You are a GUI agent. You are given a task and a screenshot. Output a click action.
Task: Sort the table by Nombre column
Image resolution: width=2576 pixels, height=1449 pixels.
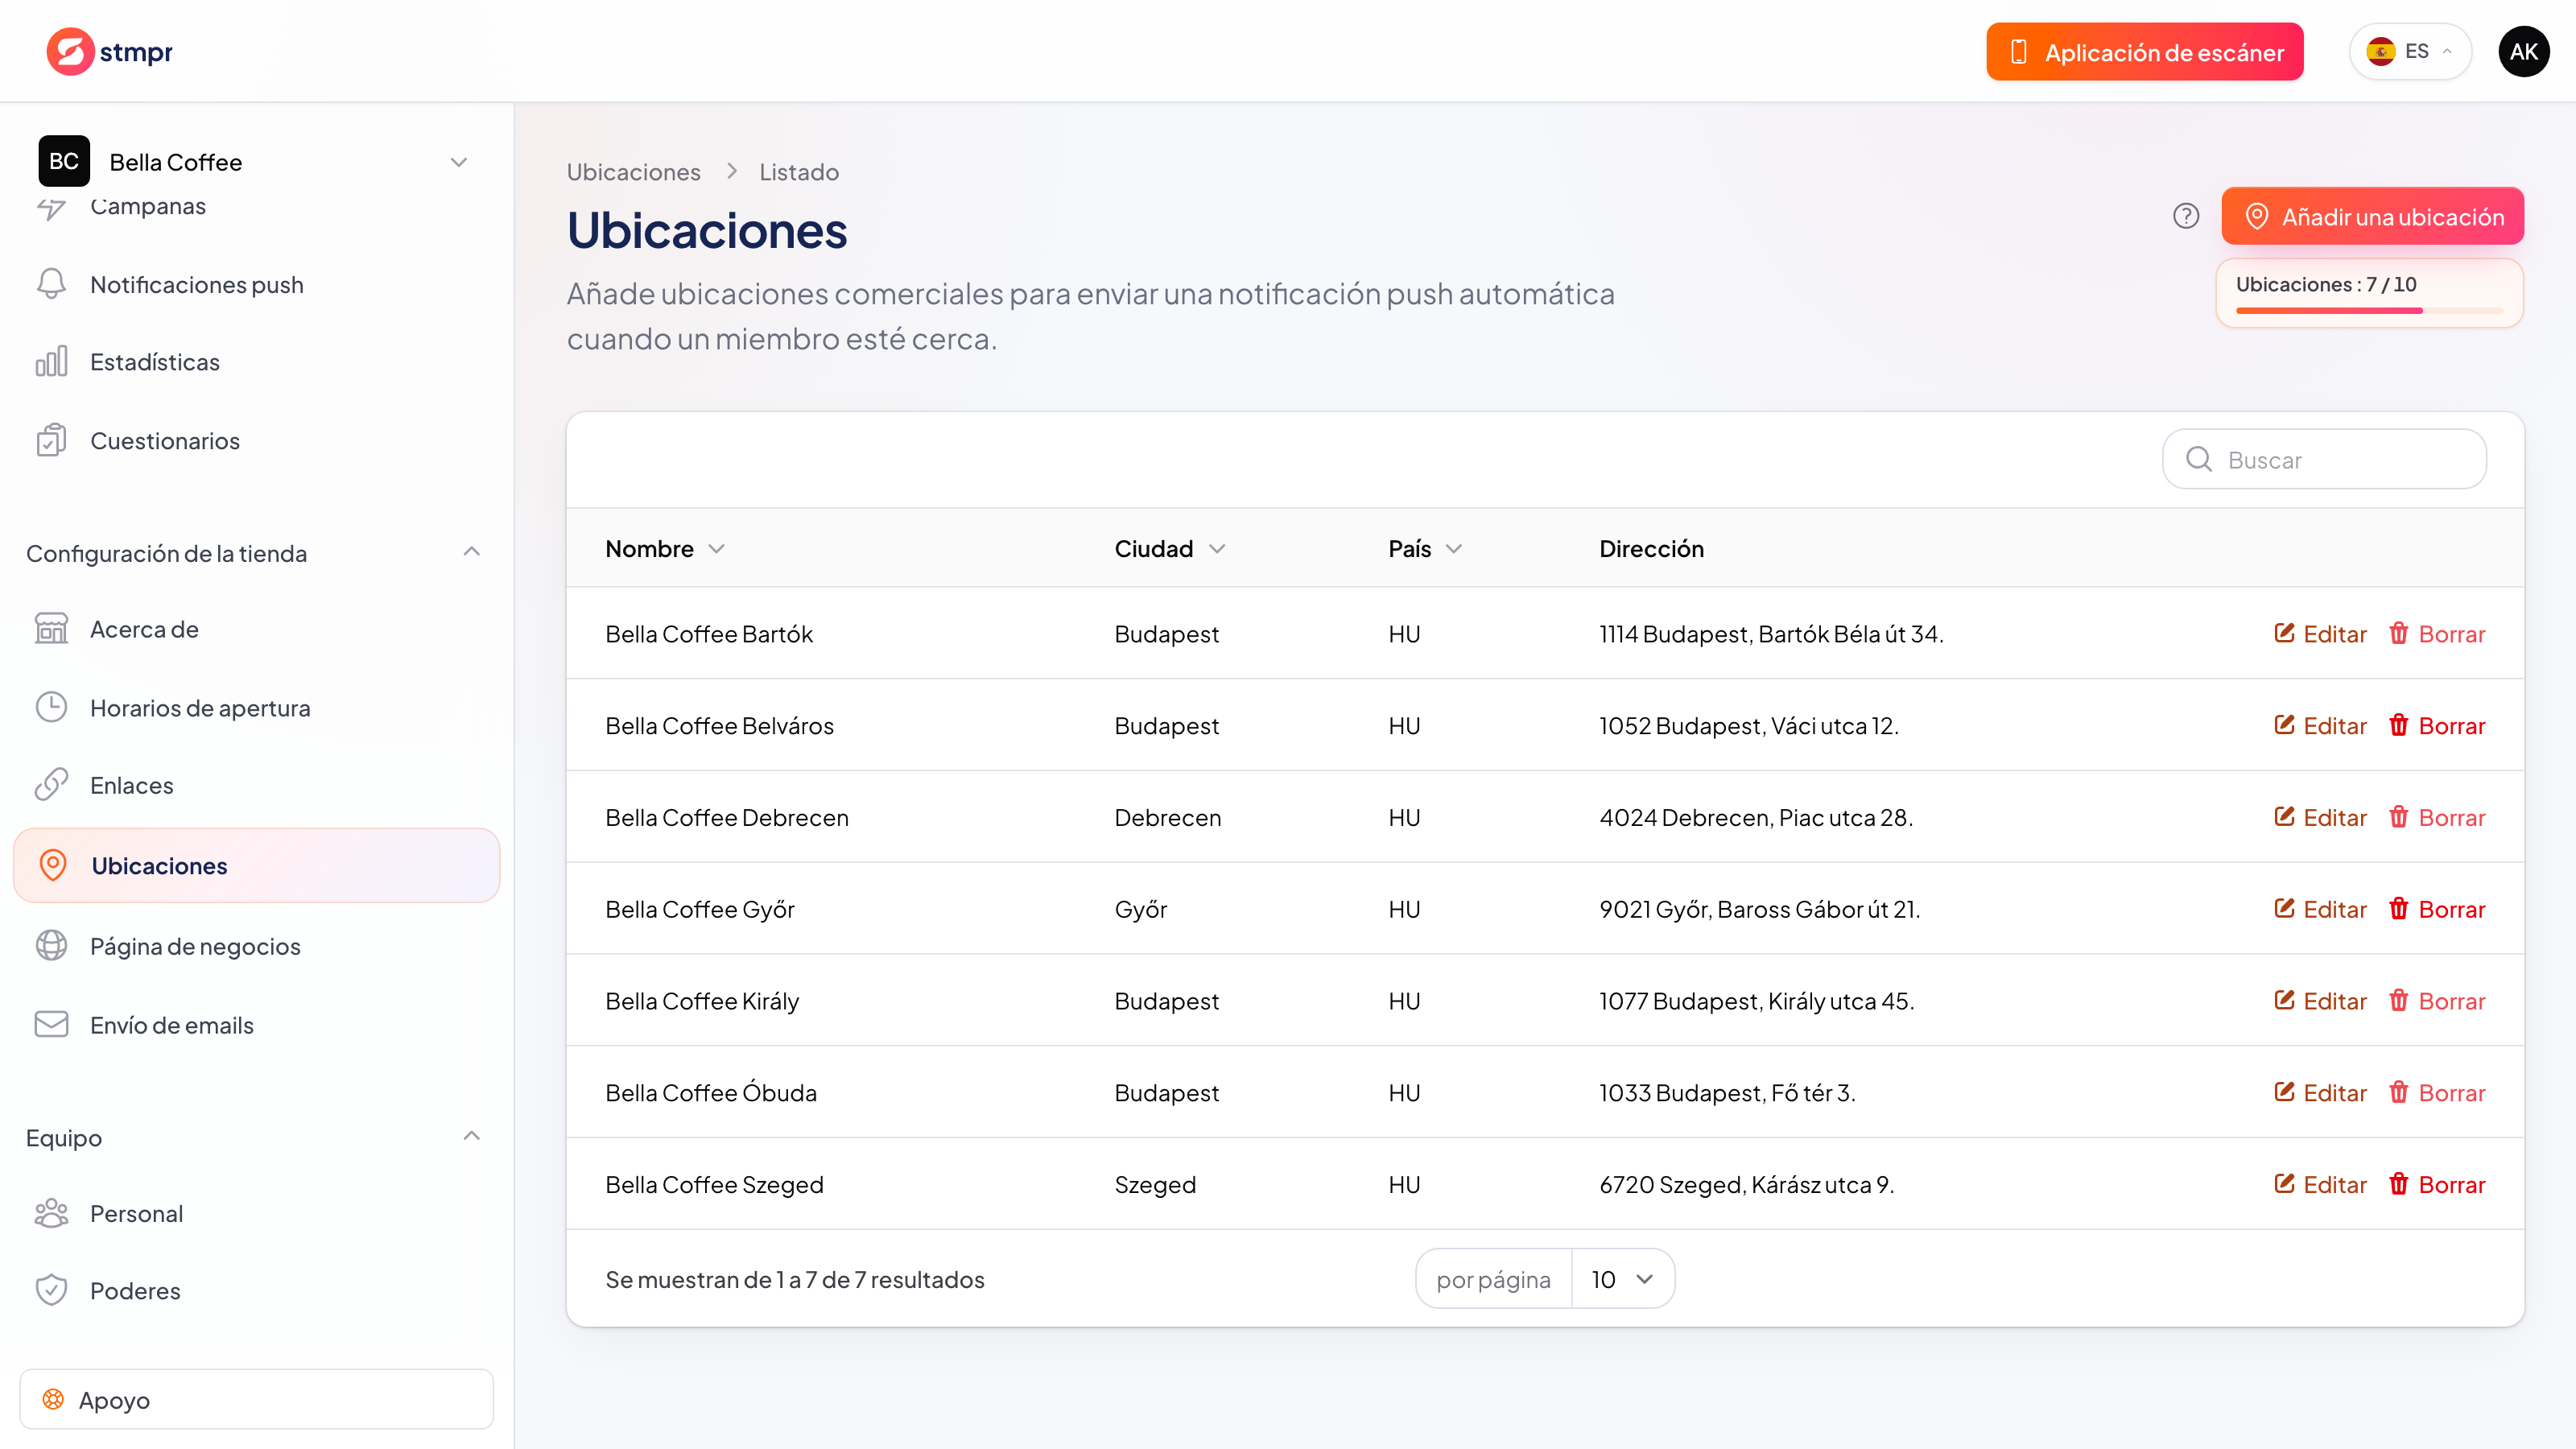click(x=665, y=548)
